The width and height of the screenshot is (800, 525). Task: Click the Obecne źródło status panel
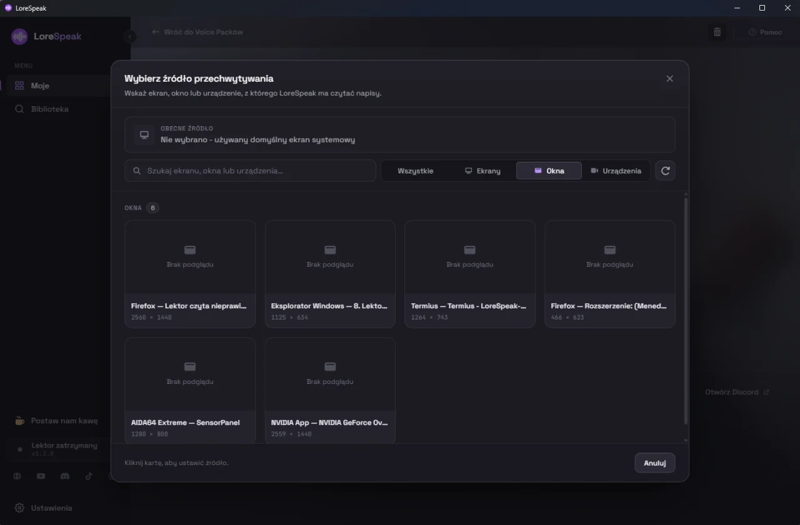coord(400,135)
